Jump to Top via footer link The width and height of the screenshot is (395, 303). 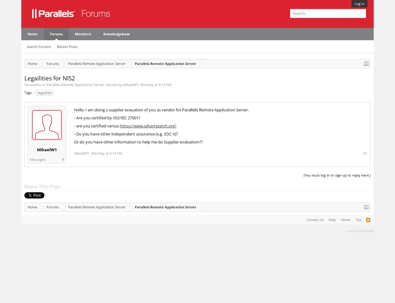[358, 220]
